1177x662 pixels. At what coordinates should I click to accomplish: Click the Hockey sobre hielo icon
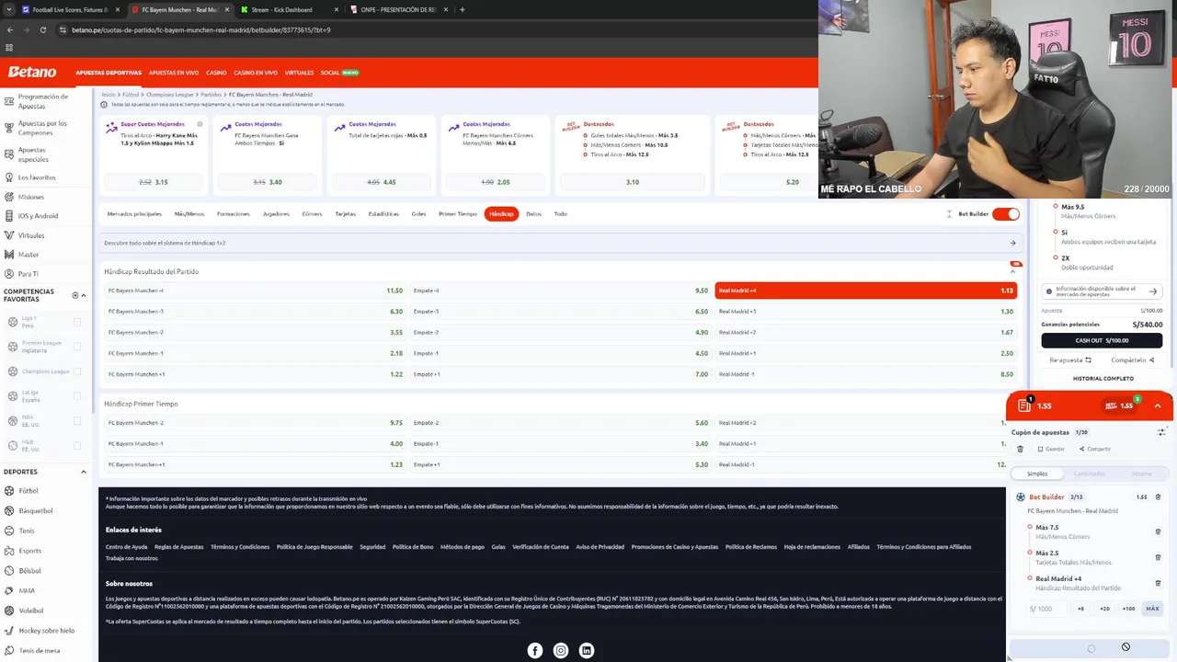(10, 631)
